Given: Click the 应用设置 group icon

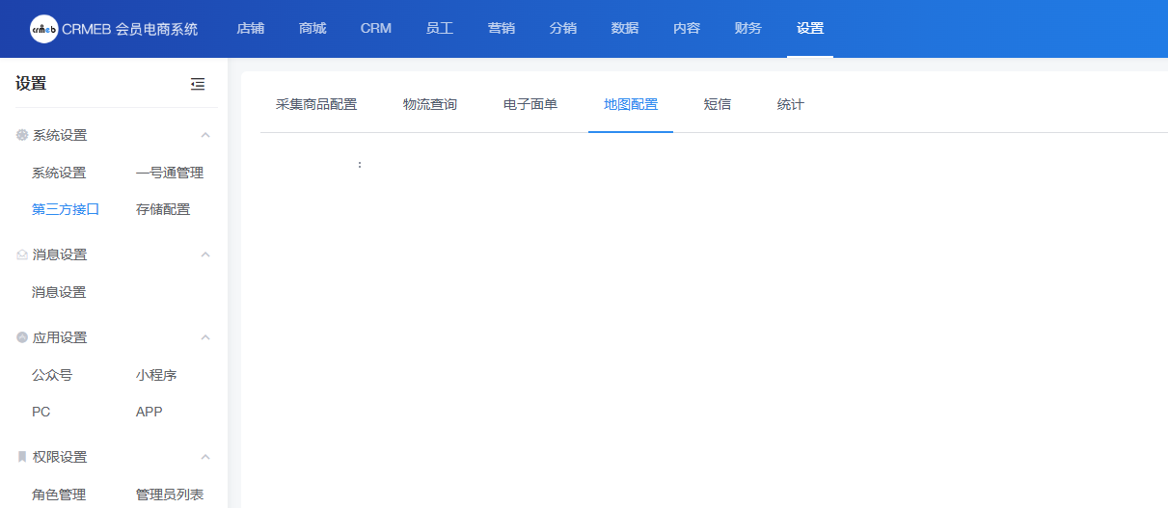Looking at the screenshot, I should (x=22, y=338).
